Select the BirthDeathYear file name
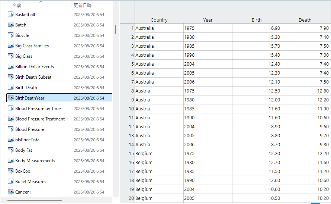This screenshot has height=204, width=331. pyautogui.click(x=30, y=98)
